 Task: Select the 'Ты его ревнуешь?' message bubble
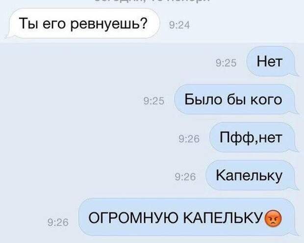pyautogui.click(x=83, y=24)
